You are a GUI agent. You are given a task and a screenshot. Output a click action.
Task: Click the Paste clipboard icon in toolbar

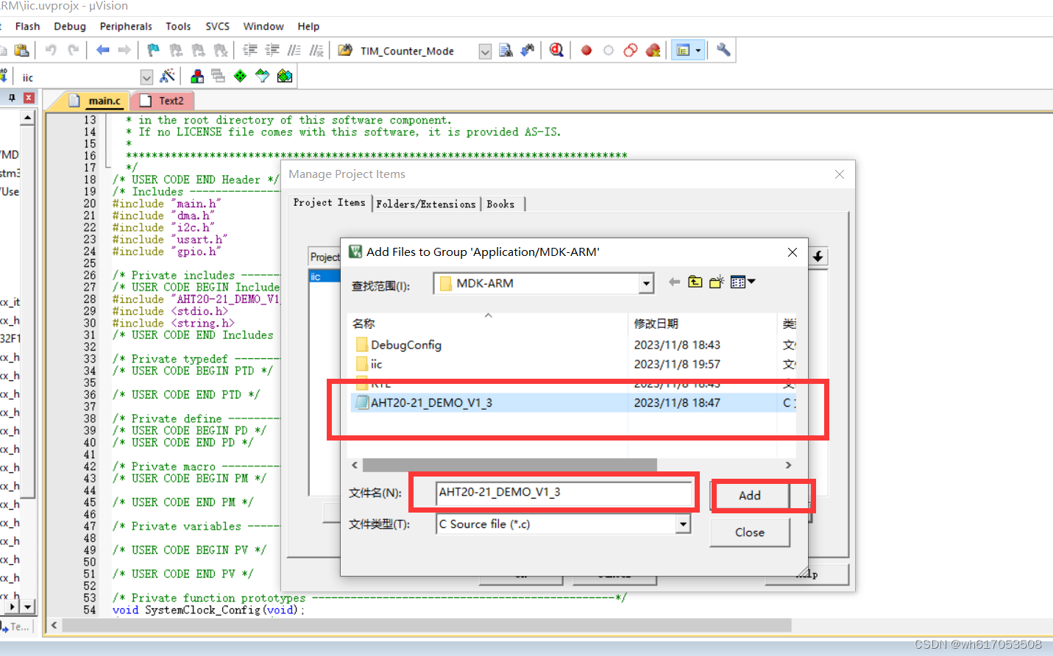click(21, 50)
